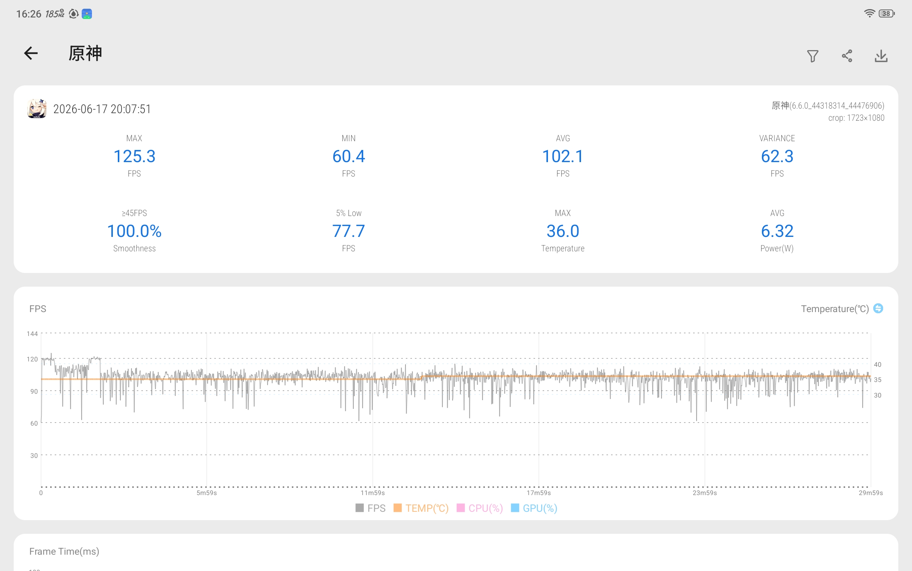Tap the blue app notification icon in status bar
The image size is (912, 571).
point(87,14)
